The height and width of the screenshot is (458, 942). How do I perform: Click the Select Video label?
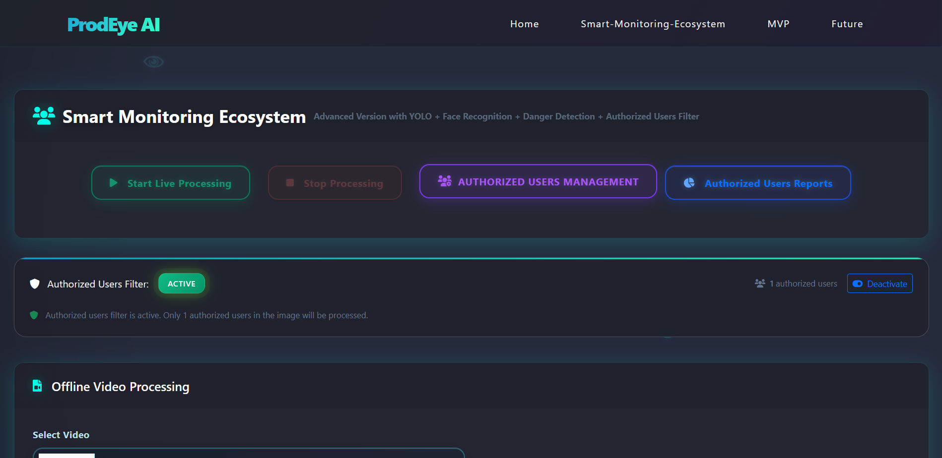point(61,435)
